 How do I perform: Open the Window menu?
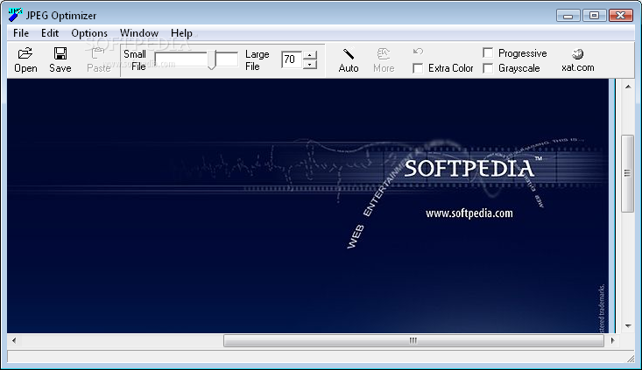(x=139, y=33)
